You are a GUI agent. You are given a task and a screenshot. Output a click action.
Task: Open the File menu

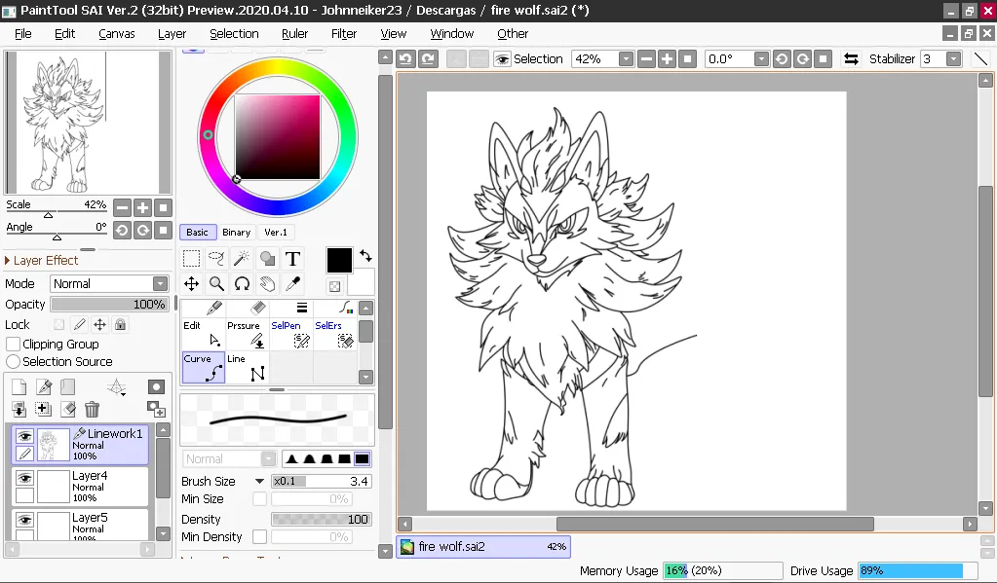(22, 34)
